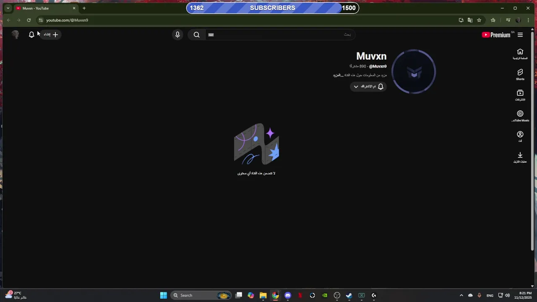Image resolution: width=537 pixels, height=302 pixels.
Task: Click the Muvxn channel avatar
Action: pos(414,72)
